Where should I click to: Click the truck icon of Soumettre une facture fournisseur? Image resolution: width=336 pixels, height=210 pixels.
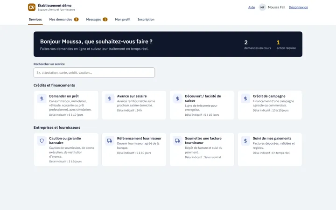coord(177,141)
